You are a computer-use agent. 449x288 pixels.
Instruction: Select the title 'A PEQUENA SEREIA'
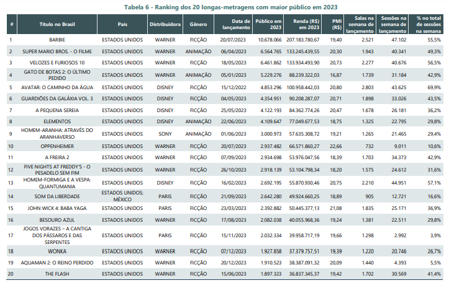pyautogui.click(x=57, y=110)
